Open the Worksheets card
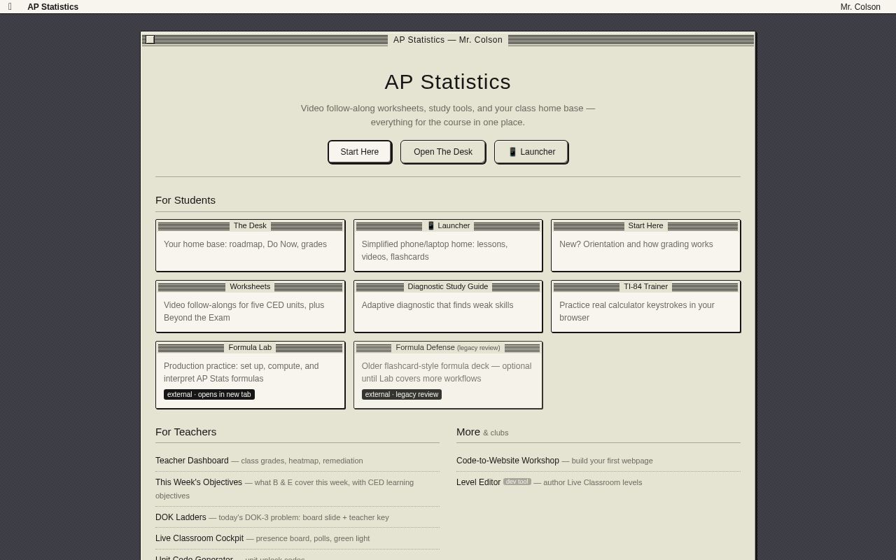Image resolution: width=896 pixels, height=560 pixels. (x=250, y=306)
